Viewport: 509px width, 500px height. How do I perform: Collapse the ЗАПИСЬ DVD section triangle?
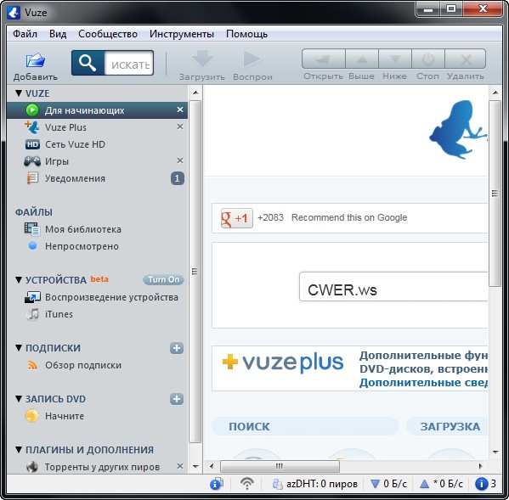tap(19, 399)
